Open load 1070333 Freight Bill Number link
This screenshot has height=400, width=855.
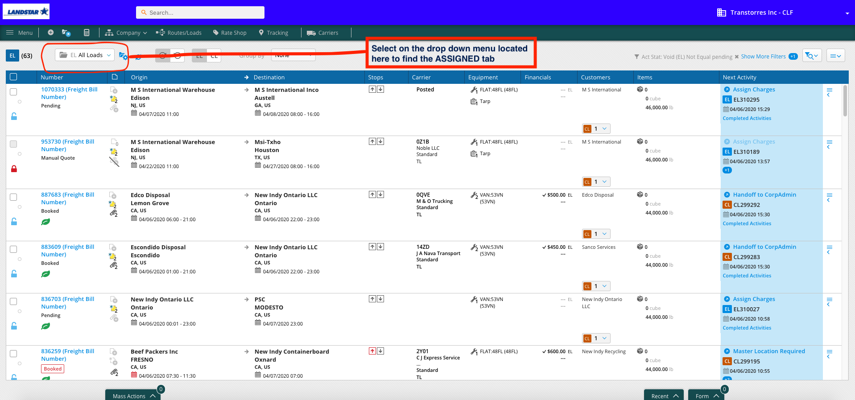point(69,93)
